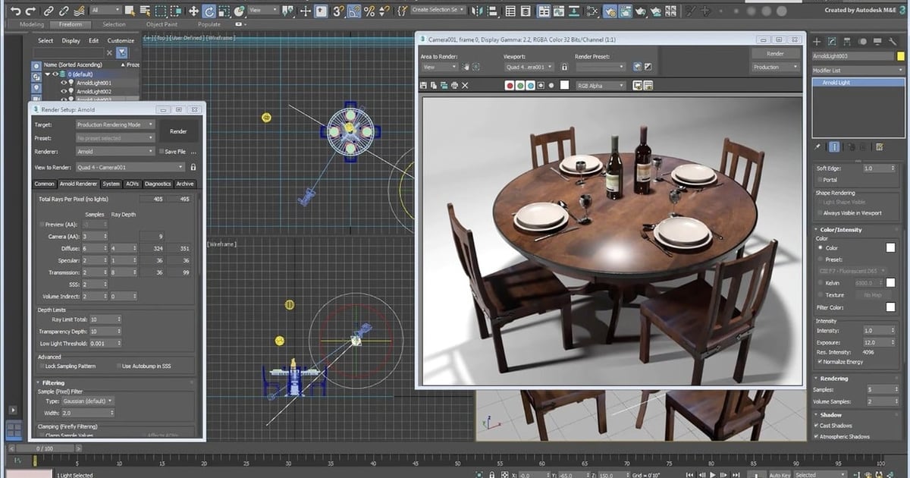Enable the Portal checkbox for Arnold Light

(820, 179)
